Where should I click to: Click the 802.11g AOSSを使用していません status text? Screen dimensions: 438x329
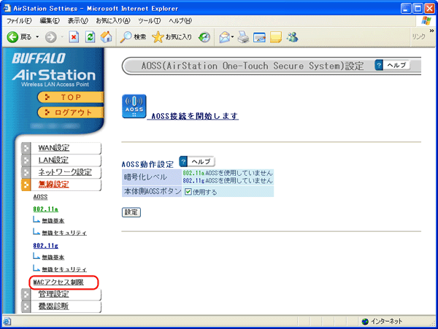[x=227, y=180]
